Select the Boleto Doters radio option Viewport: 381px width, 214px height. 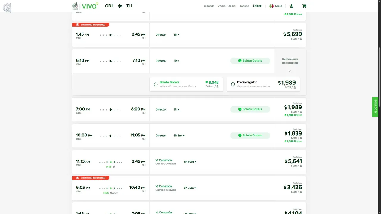tap(156, 84)
